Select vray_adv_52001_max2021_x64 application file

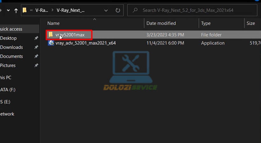pyautogui.click(x=86, y=43)
